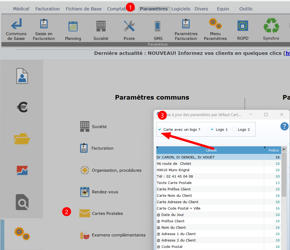The image size is (290, 250).
Task: Select the Logo 1 radio button
Action: point(212,129)
